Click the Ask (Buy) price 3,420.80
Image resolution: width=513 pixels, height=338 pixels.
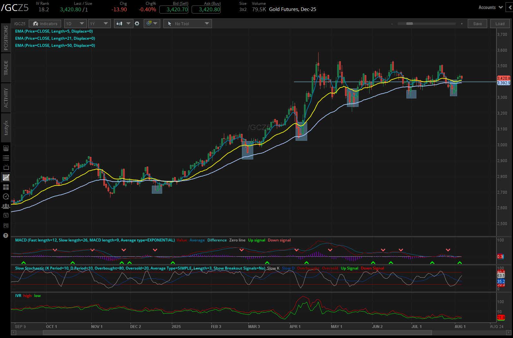click(x=206, y=9)
